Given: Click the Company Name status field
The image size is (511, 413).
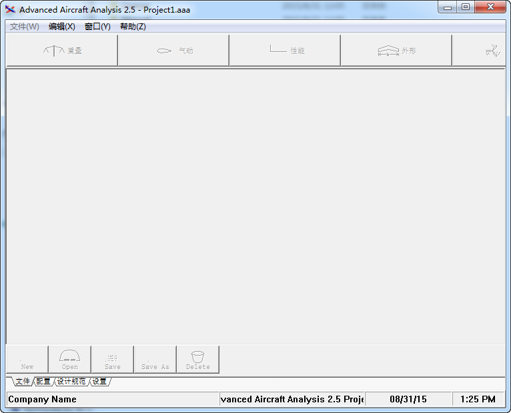Looking at the screenshot, I should point(113,399).
